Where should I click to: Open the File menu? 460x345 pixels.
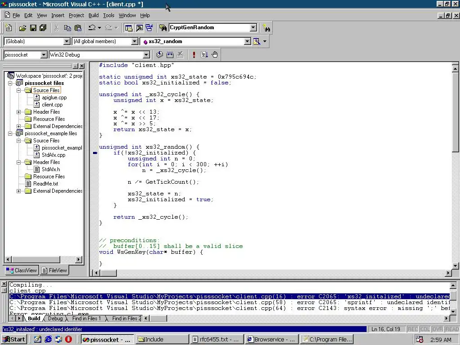[x=16, y=15]
